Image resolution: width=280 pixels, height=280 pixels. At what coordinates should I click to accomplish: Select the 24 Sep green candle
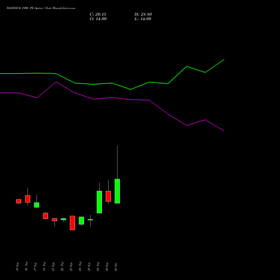point(81,221)
